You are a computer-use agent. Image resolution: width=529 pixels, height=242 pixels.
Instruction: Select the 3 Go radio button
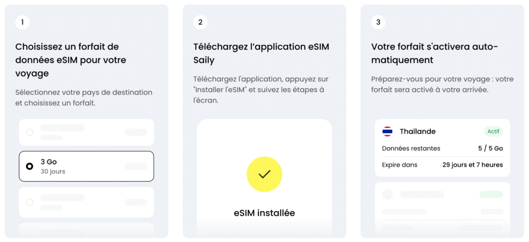coord(29,166)
